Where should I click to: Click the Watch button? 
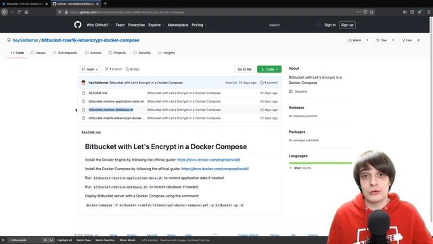coord(355,41)
